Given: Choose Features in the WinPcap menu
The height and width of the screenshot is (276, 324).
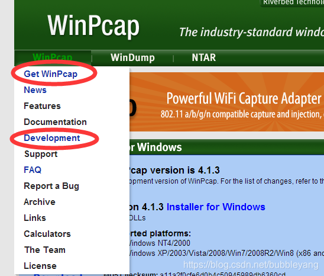Looking at the screenshot, I should 42,106.
